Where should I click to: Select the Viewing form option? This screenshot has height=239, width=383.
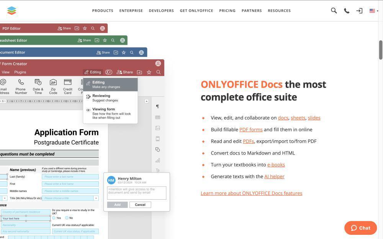110,113
